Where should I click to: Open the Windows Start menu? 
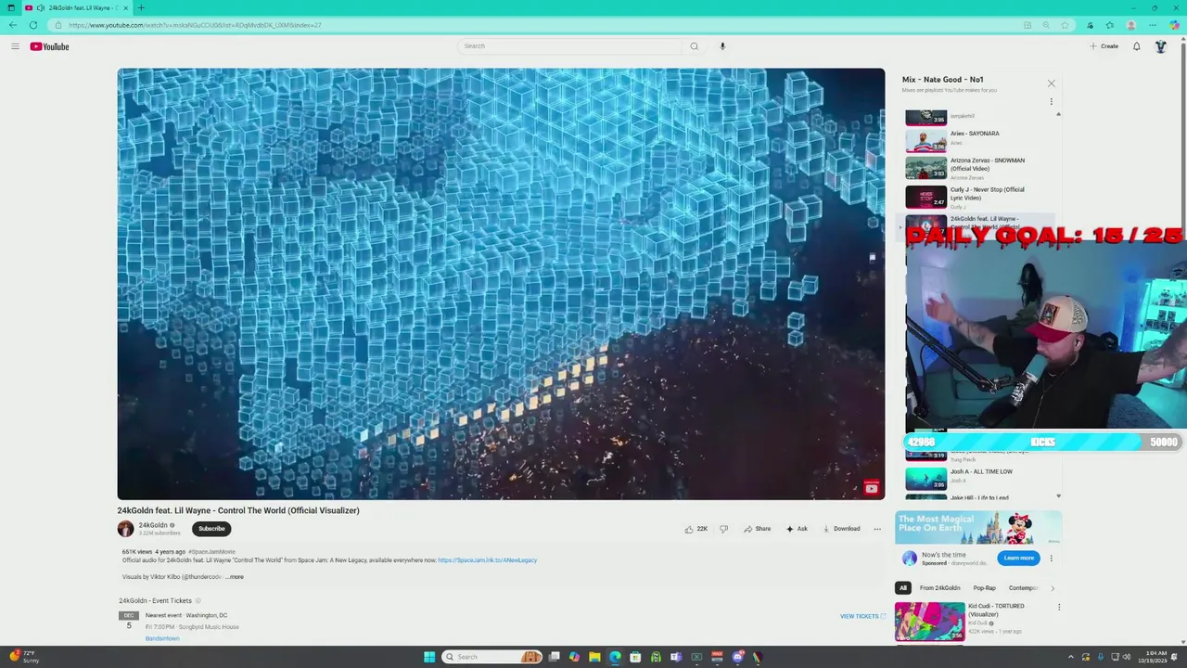[x=429, y=657]
